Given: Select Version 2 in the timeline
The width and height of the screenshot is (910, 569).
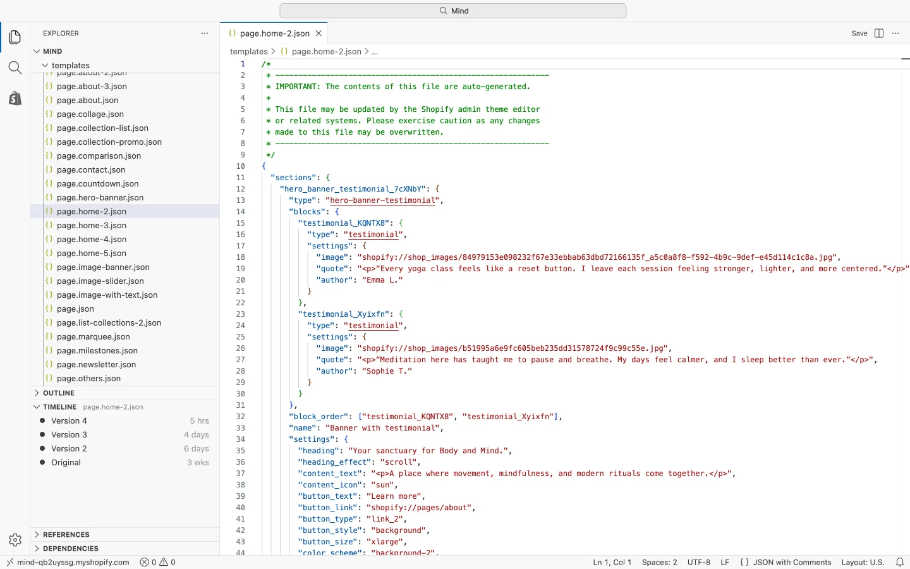Looking at the screenshot, I should click(125, 449).
